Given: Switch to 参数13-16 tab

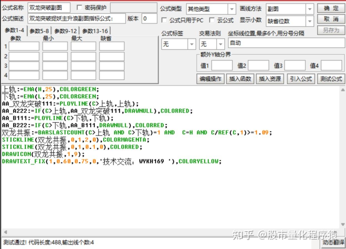Looking at the screenshot, I should coord(95,31).
